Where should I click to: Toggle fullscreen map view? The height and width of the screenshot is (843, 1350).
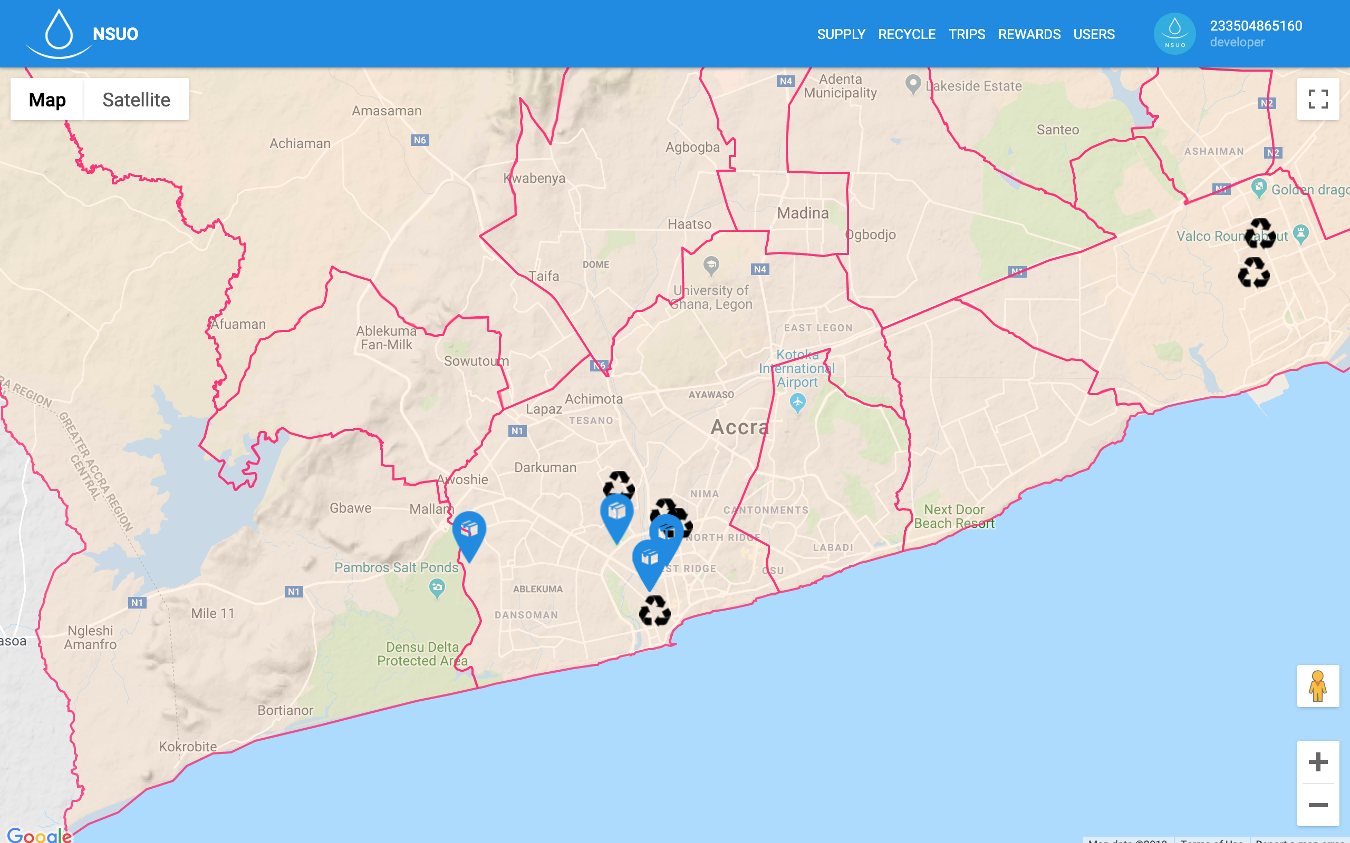click(1318, 99)
